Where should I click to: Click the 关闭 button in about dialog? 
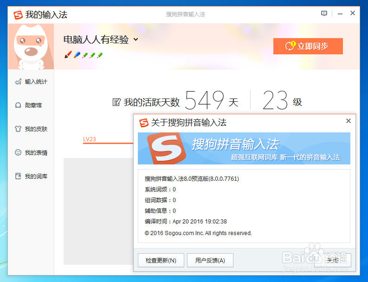click(333, 260)
